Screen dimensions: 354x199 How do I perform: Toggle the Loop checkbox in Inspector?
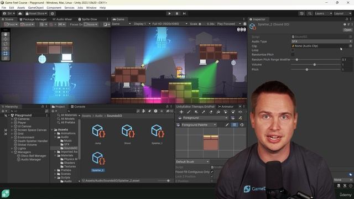click(x=293, y=50)
